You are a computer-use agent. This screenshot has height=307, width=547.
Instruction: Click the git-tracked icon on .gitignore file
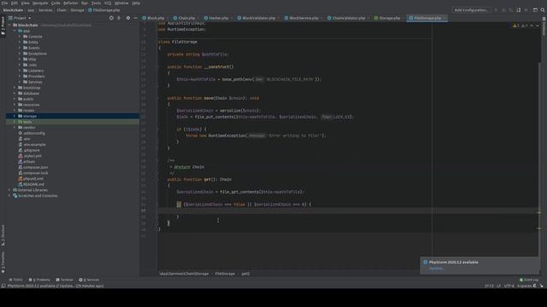[21, 150]
